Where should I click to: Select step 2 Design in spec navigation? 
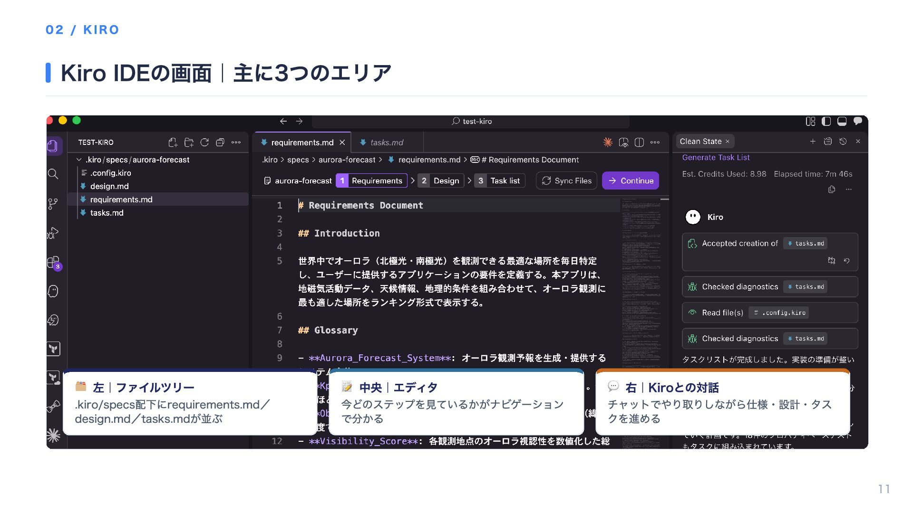[440, 180]
